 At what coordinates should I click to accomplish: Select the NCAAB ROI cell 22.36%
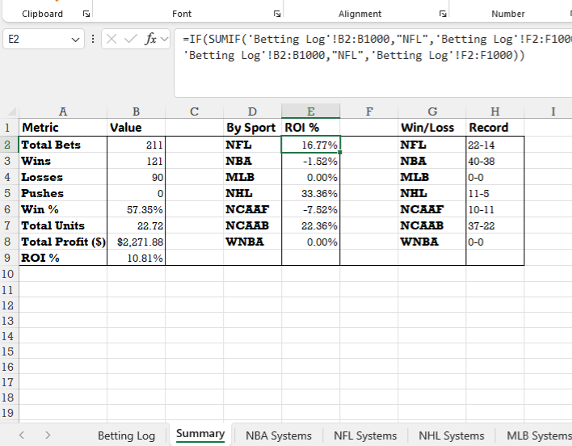310,225
